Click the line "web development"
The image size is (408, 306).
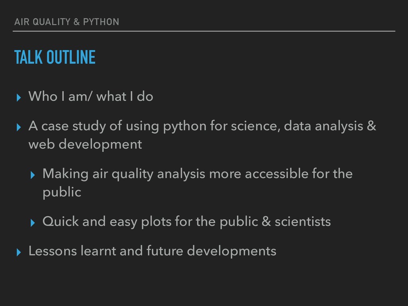point(85,144)
